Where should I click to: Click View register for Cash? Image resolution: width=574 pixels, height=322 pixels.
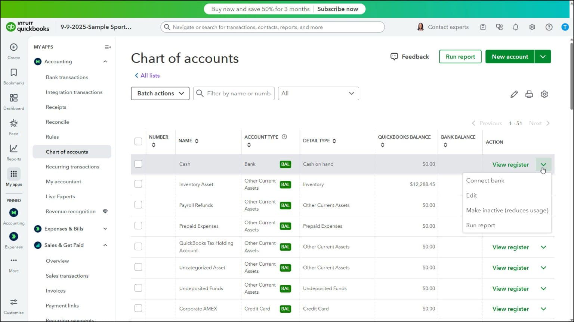[510, 164]
